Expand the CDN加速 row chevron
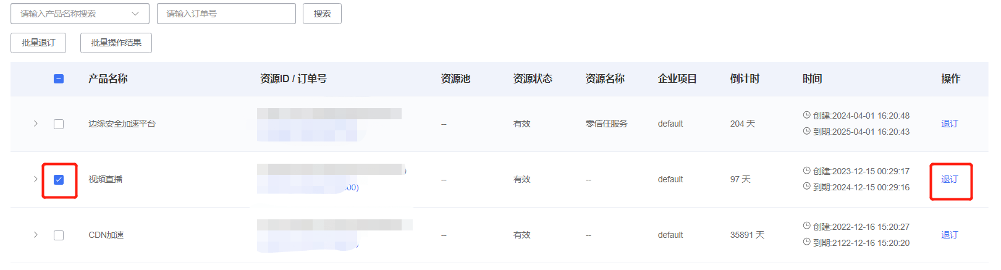The width and height of the screenshot is (1001, 270). (36, 235)
